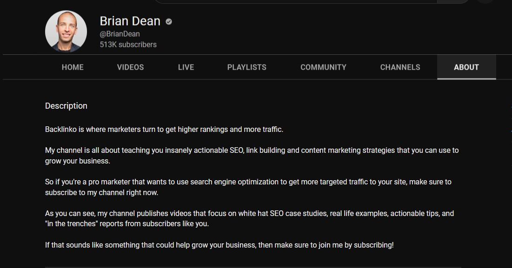
Task: Click the paragraph about insanely actionable SEO
Action: [251, 156]
